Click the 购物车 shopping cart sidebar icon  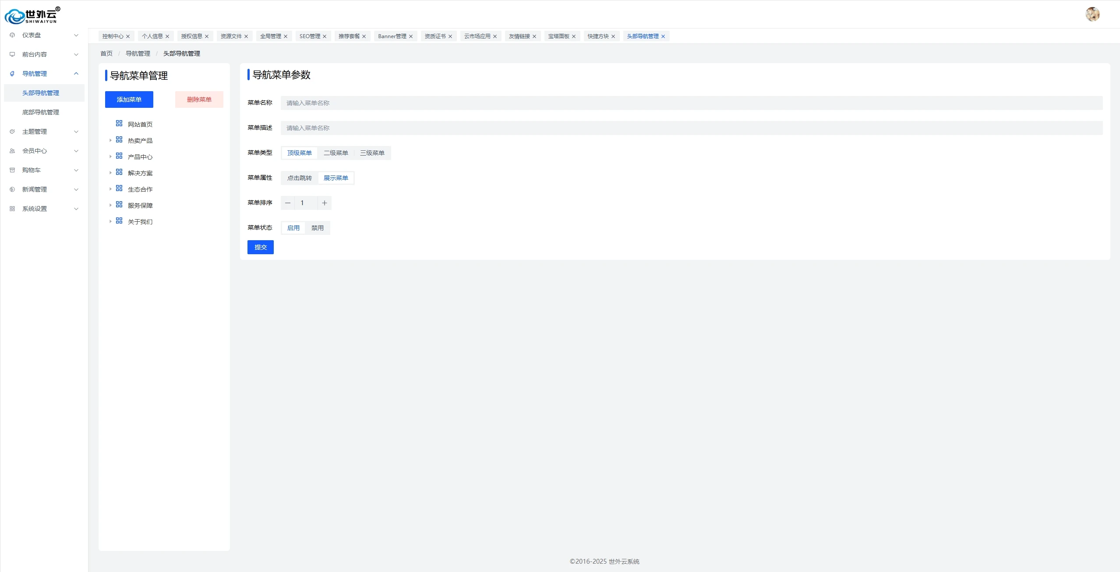[12, 170]
